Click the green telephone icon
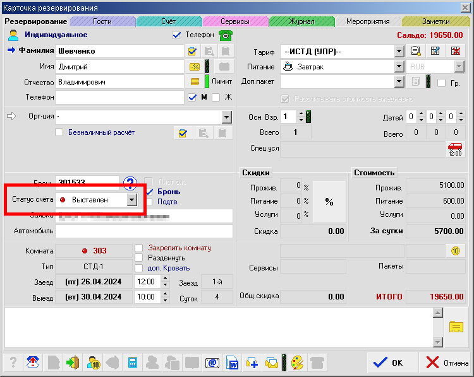Screen dimensions: 474x377 (x=225, y=35)
